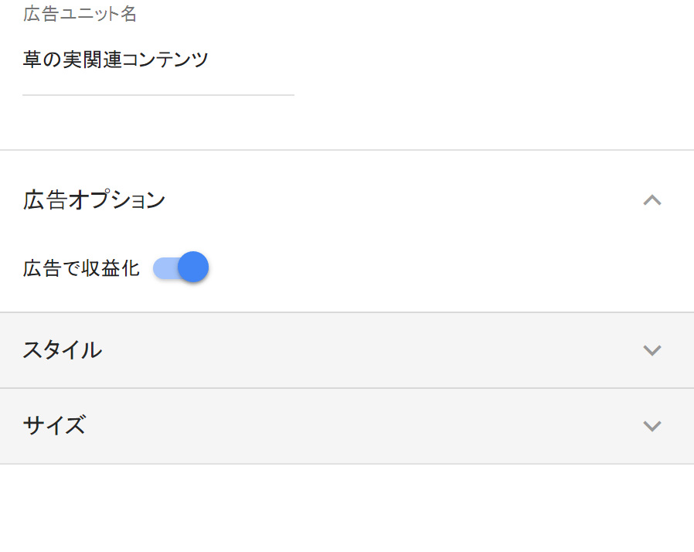Expand サイズ using the down chevron
This screenshot has width=694, height=552.
click(652, 426)
